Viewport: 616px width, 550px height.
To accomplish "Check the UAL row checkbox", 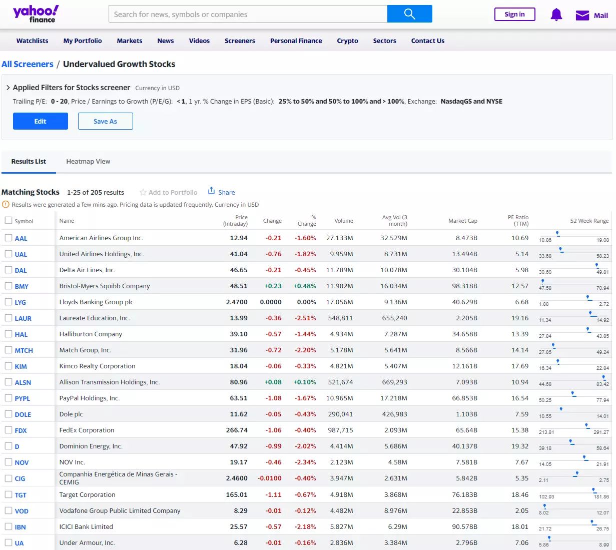I will (x=9, y=254).
